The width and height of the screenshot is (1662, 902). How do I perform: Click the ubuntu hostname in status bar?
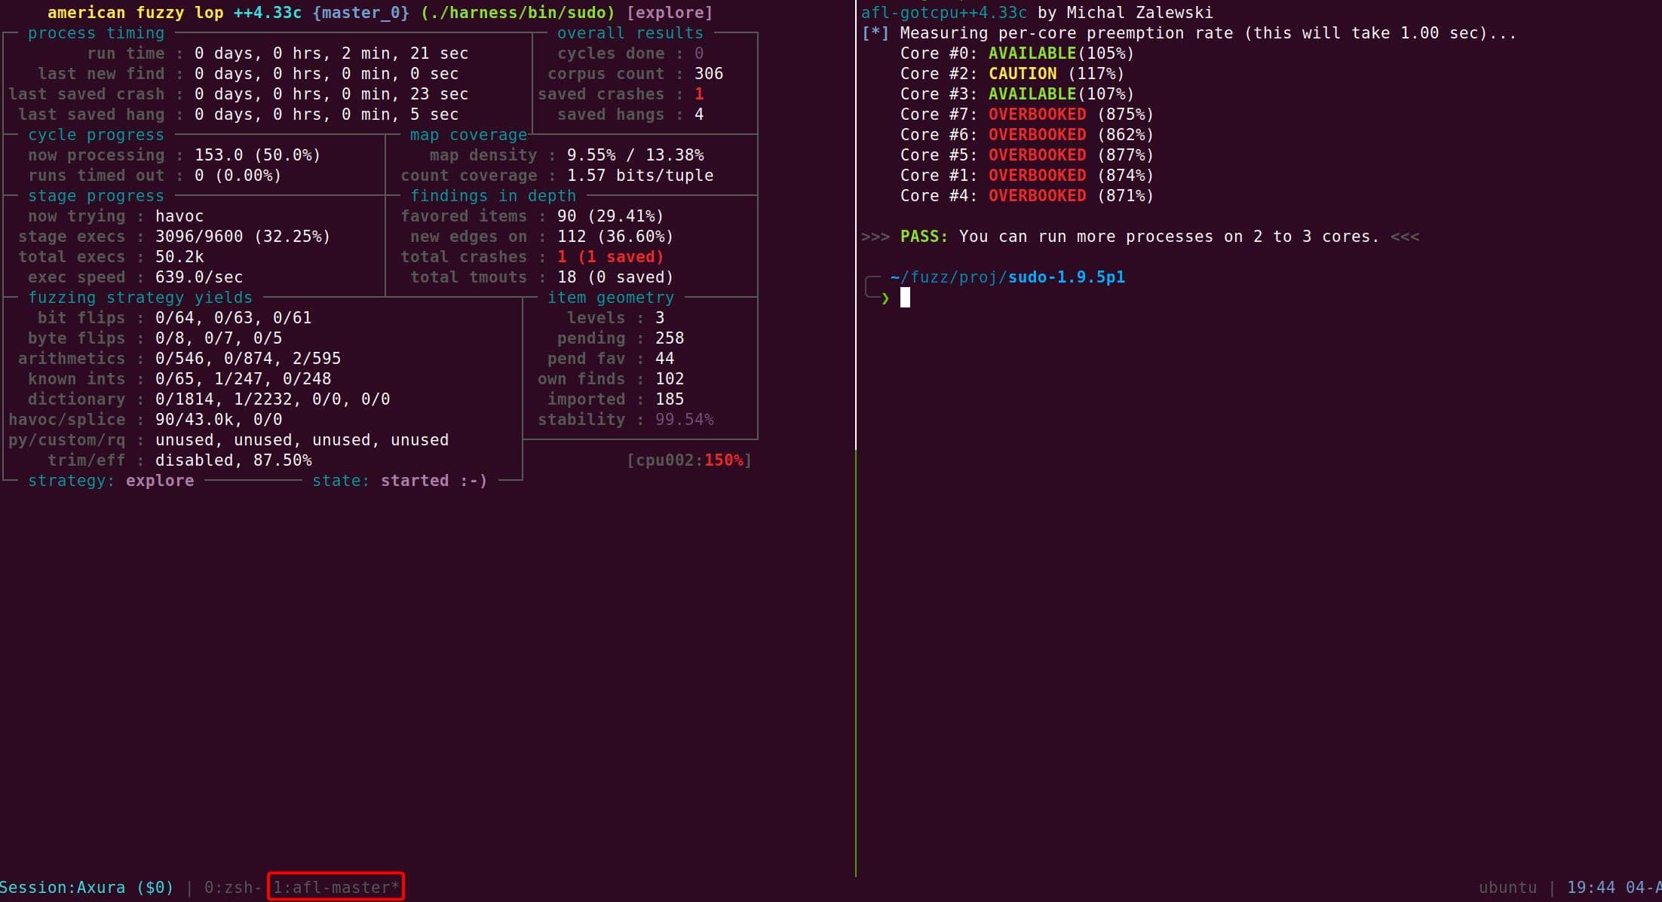pyautogui.click(x=1507, y=887)
